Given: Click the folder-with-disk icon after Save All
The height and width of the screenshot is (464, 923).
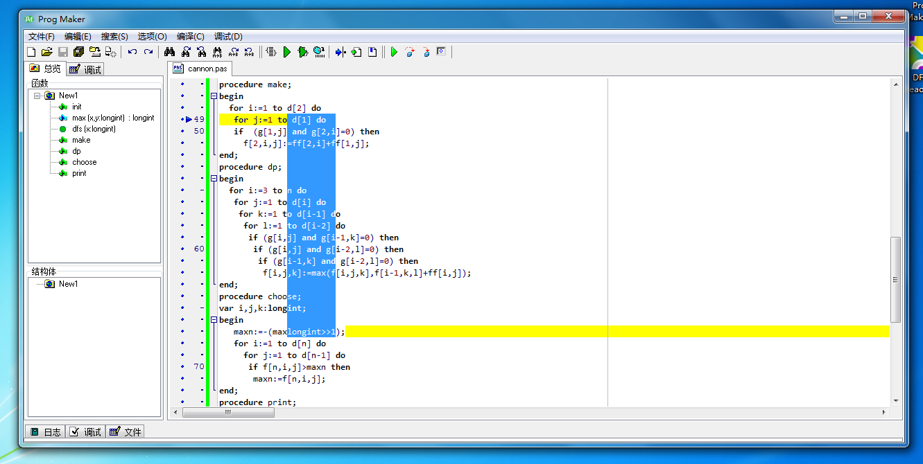Looking at the screenshot, I should [x=95, y=52].
